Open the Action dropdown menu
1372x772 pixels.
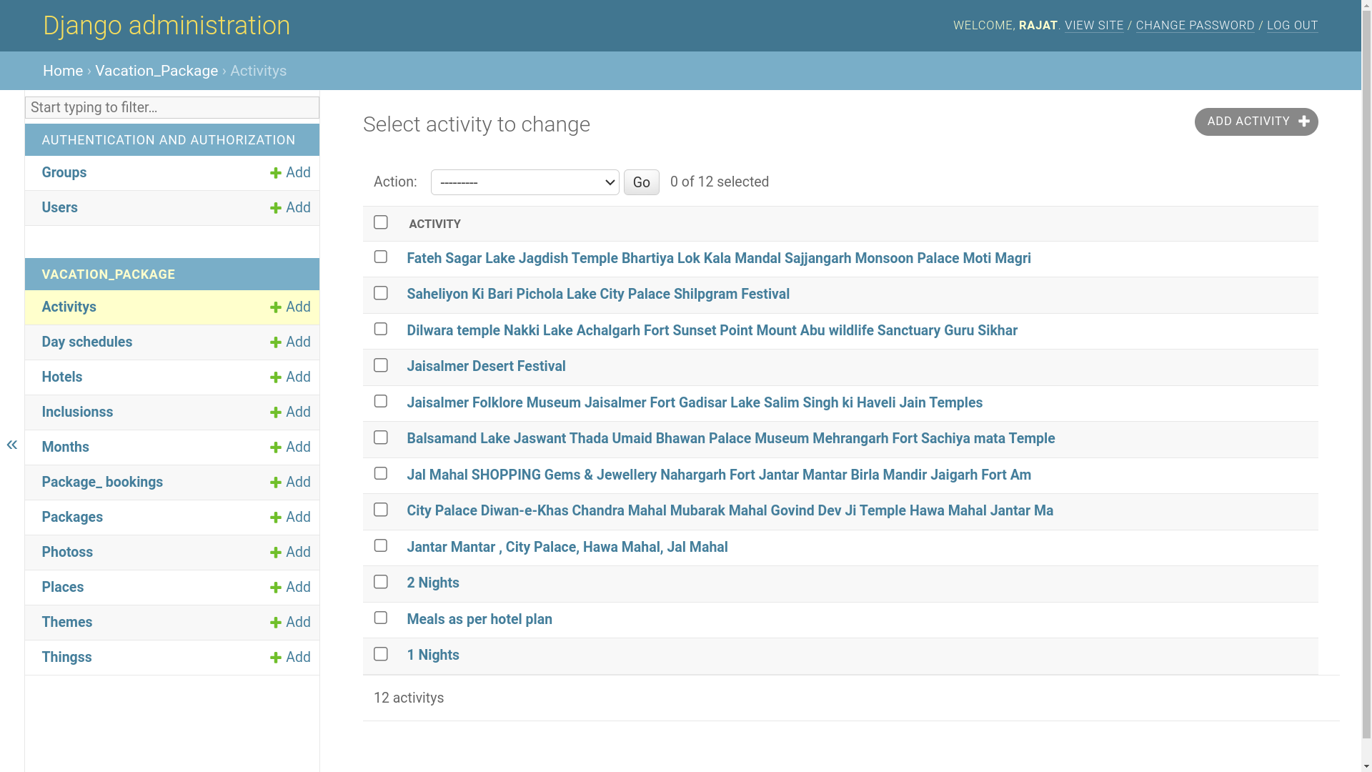click(x=525, y=182)
